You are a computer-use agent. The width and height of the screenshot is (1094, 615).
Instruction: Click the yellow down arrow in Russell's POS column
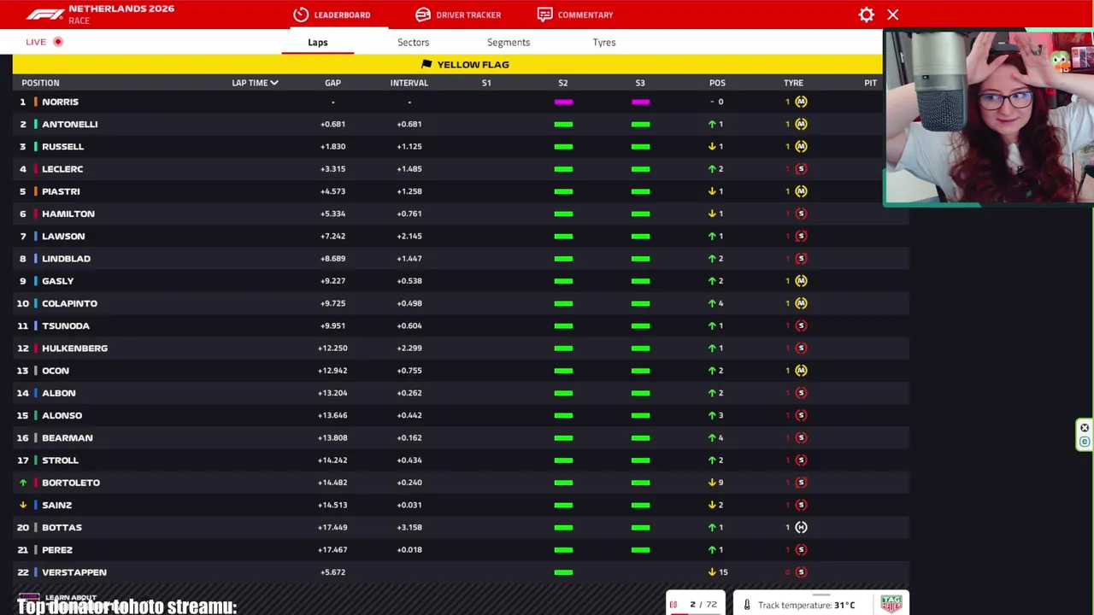(x=712, y=146)
